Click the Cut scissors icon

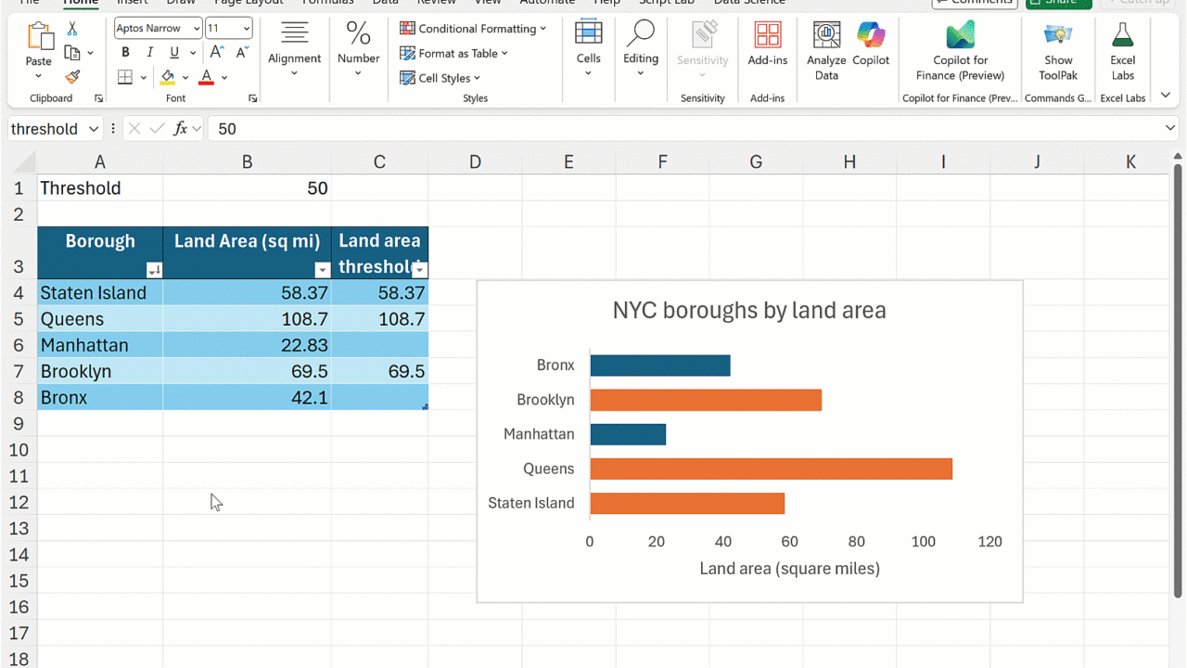pyautogui.click(x=72, y=30)
